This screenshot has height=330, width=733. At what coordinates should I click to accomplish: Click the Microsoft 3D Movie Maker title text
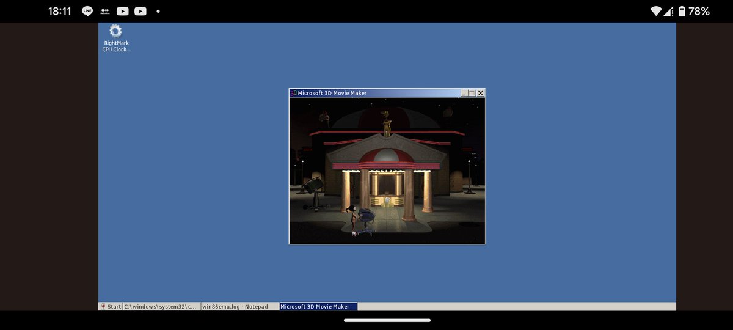pyautogui.click(x=332, y=93)
